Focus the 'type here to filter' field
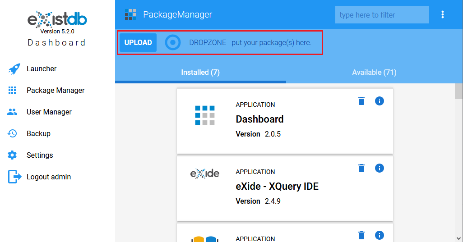Viewport: 463px width, 242px height. pyautogui.click(x=382, y=15)
